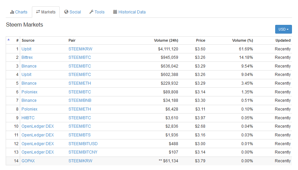The height and width of the screenshot is (170, 298).
Task: Open the Bittrex exchange link
Action: pos(27,57)
